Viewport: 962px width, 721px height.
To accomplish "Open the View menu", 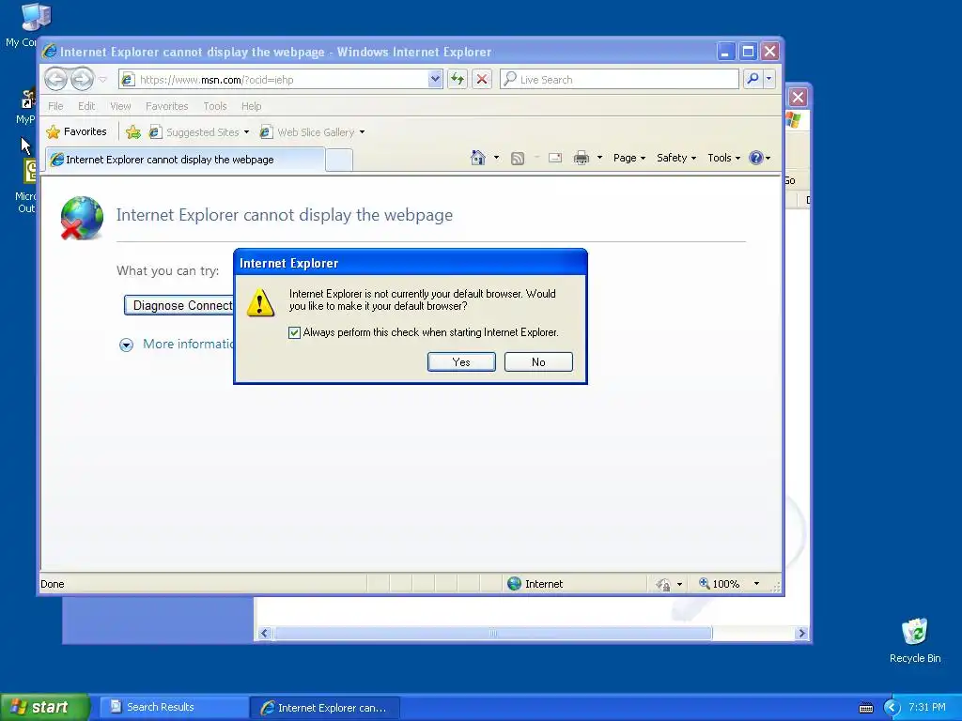I will pyautogui.click(x=120, y=106).
